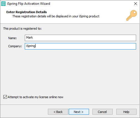Image resolution: width=140 pixels, height=118 pixels.
Task: Click the 'Company:' field label
Action: [x=15, y=46]
